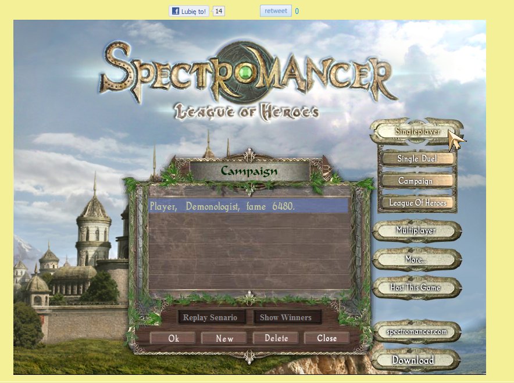
Task: Create a new campaign with New
Action: 224,338
